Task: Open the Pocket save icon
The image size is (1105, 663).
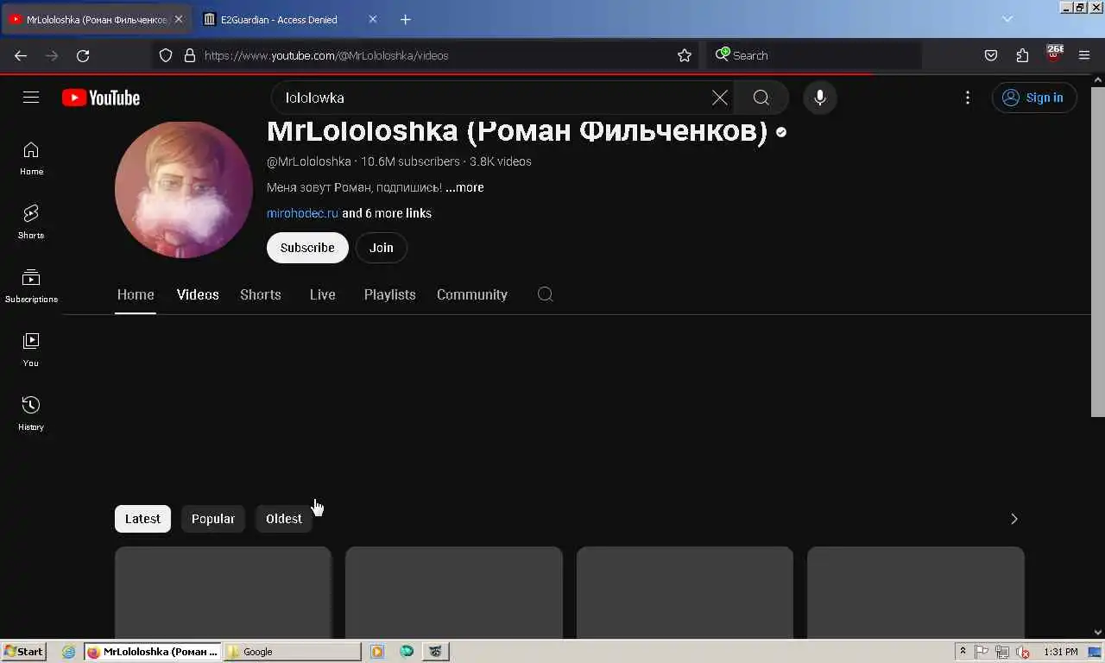Action: click(991, 55)
